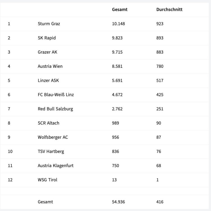
Task: Open the Austria Klagenfurt entry
Action: 55,166
